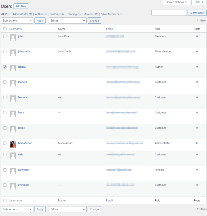207x216 pixels.
Task: Open the Bulk actions dropdown
Action: click(x=17, y=20)
